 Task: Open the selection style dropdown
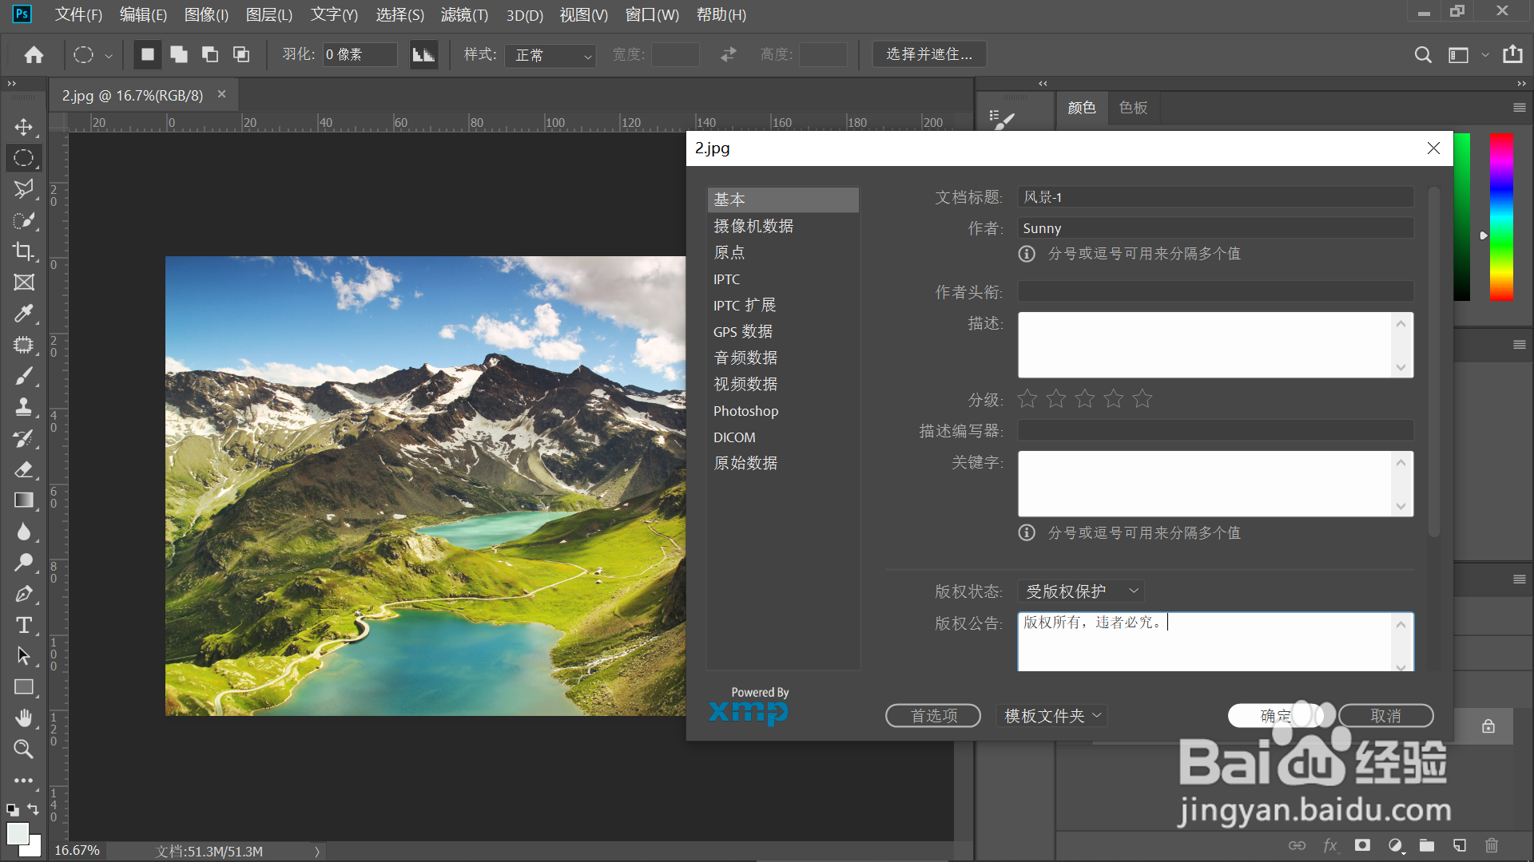[x=550, y=55]
